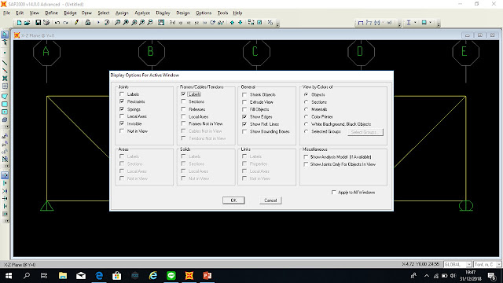Click the pencil Refresh Window icon
This screenshot has width=503, height=283.
tap(76, 23)
